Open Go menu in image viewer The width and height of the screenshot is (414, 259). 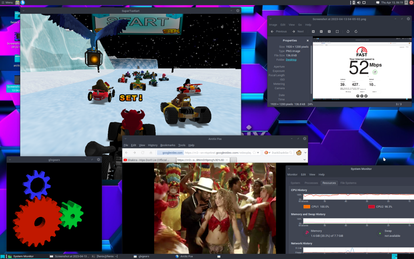300,25
